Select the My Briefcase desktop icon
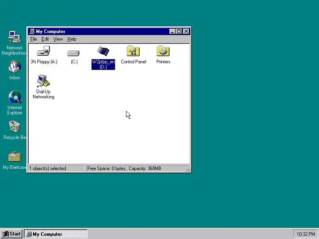Image resolution: width=319 pixels, height=239 pixels. [15, 157]
